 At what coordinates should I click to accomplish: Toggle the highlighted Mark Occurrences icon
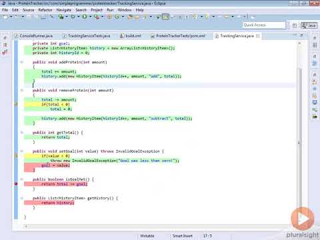(x=165, y=17)
